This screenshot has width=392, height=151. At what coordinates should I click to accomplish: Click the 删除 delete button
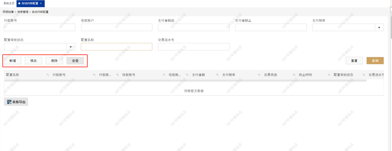54,61
